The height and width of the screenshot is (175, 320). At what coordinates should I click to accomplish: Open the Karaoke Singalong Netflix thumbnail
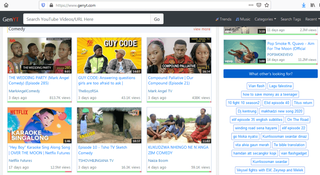point(40,125)
